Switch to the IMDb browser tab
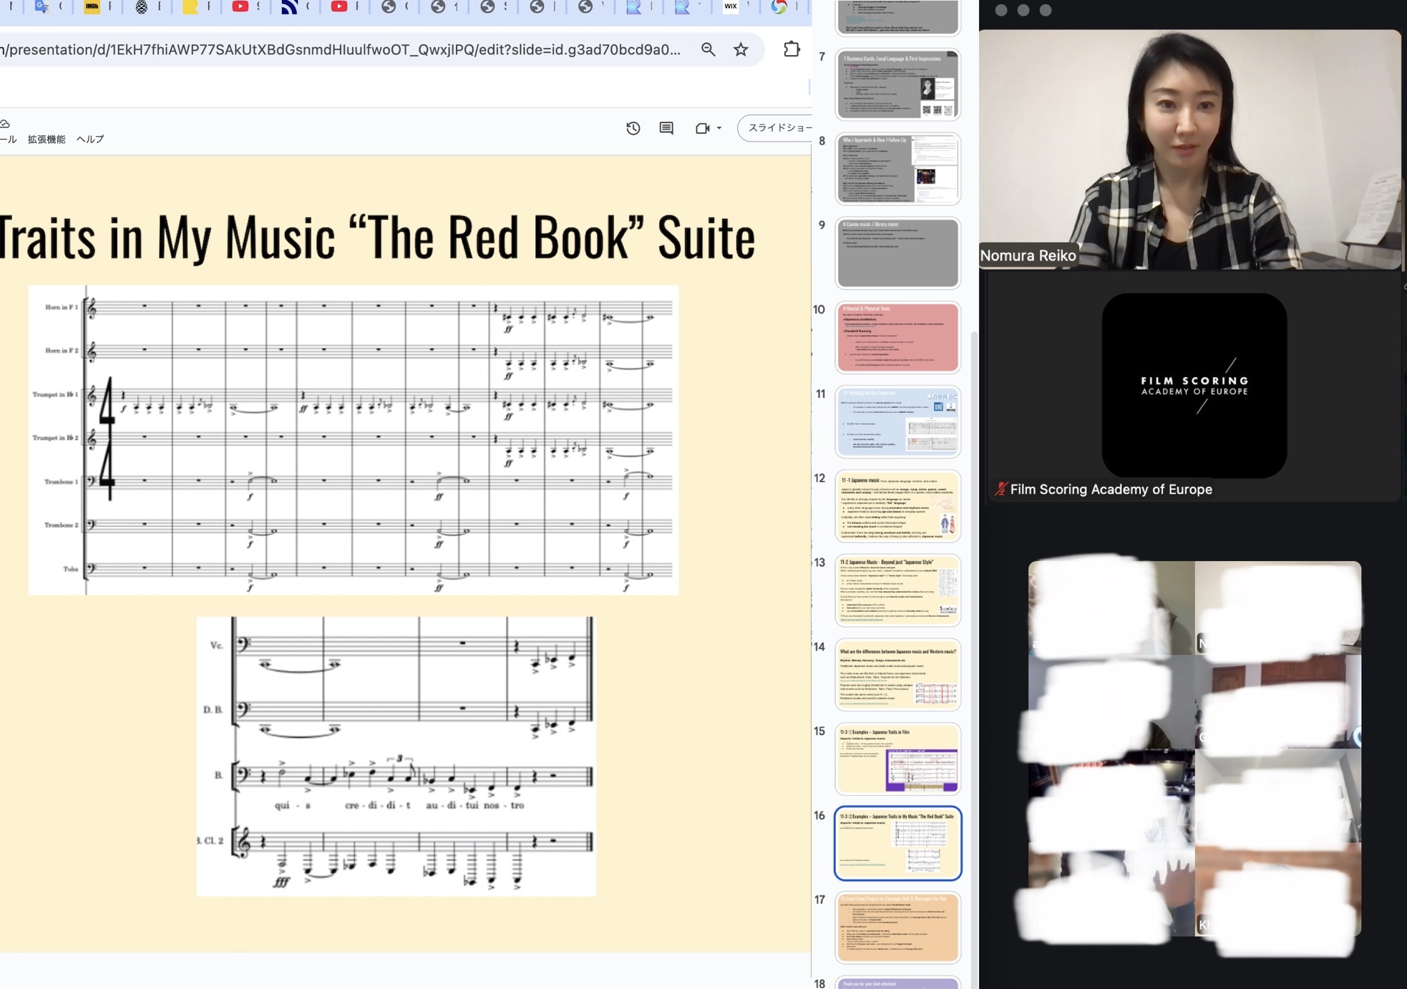Image resolution: width=1407 pixels, height=989 pixels. pos(92,6)
